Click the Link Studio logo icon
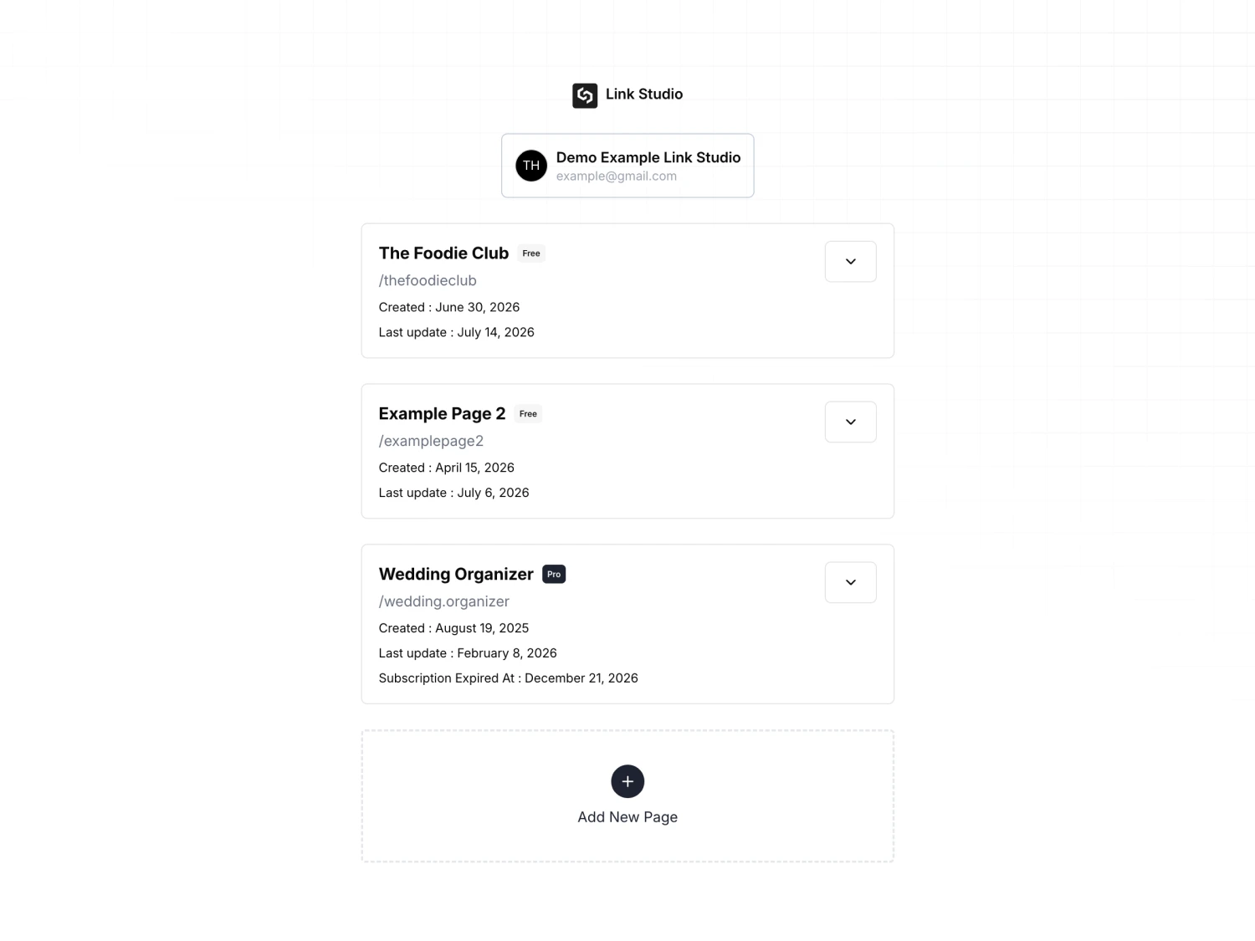This screenshot has width=1255, height=941. point(585,95)
